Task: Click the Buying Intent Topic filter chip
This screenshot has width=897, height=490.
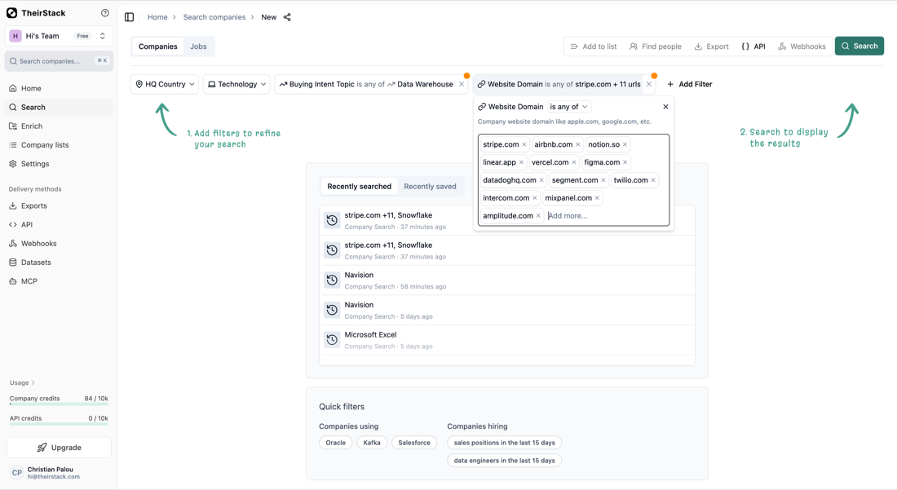Action: (x=366, y=84)
